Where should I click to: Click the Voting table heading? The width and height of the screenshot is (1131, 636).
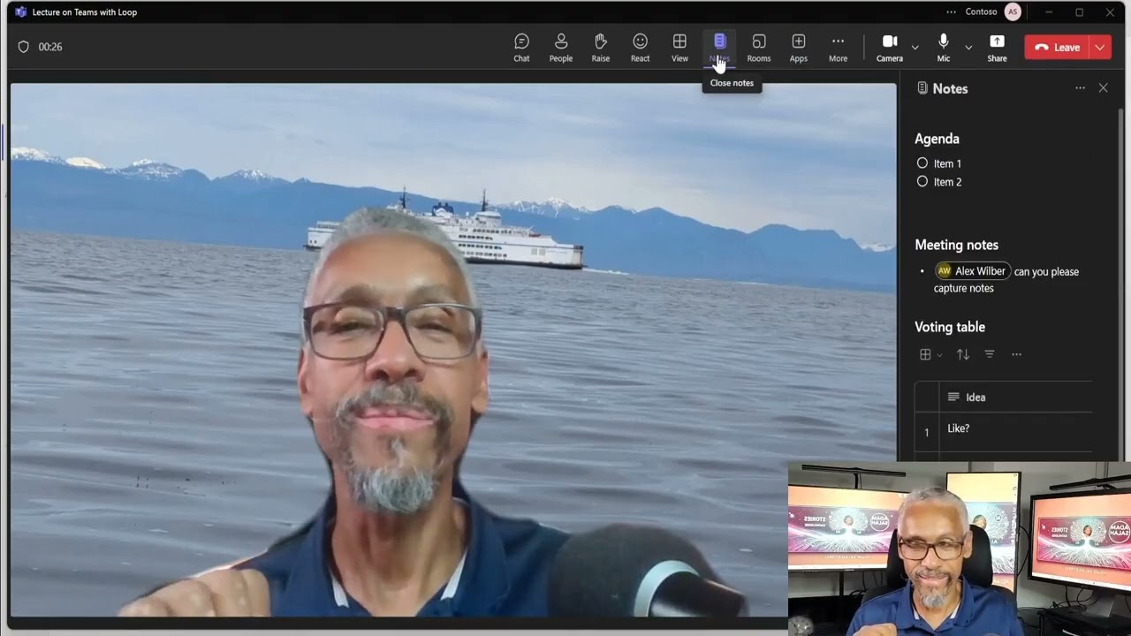(950, 327)
